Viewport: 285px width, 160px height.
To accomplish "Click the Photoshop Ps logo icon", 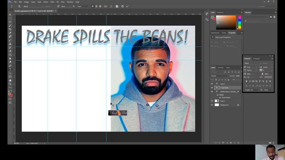I will coord(10,2).
